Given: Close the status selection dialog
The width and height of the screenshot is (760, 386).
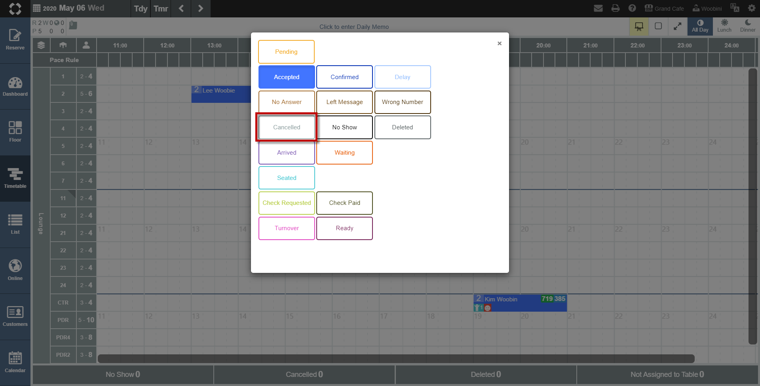Looking at the screenshot, I should pos(500,44).
